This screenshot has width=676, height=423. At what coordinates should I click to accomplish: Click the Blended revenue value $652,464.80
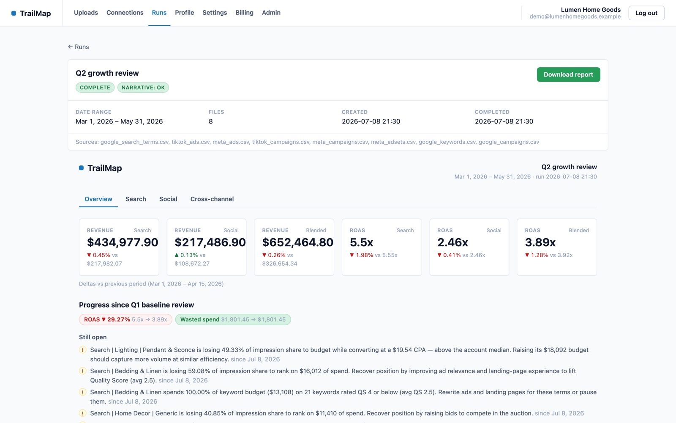[297, 242]
